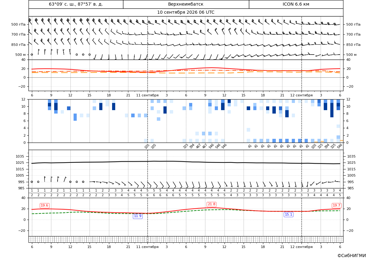Click the left 700 гПа pressure level label
Viewport: 366px width, 258px height.
click(18, 34)
